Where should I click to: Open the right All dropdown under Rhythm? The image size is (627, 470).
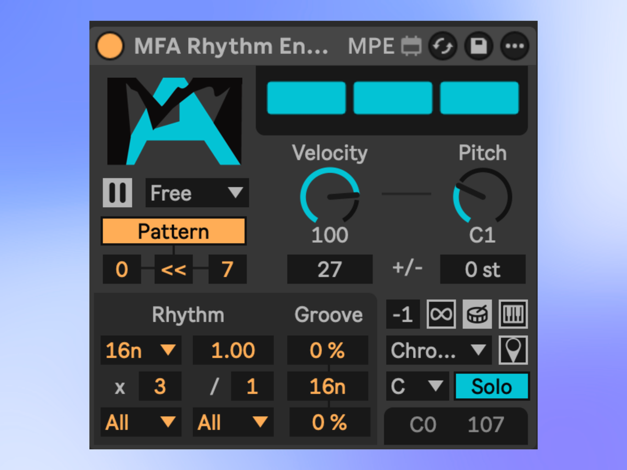click(233, 422)
